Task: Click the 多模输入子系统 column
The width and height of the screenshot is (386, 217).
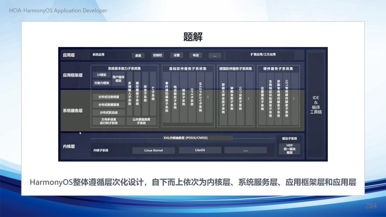Action: click(130, 94)
